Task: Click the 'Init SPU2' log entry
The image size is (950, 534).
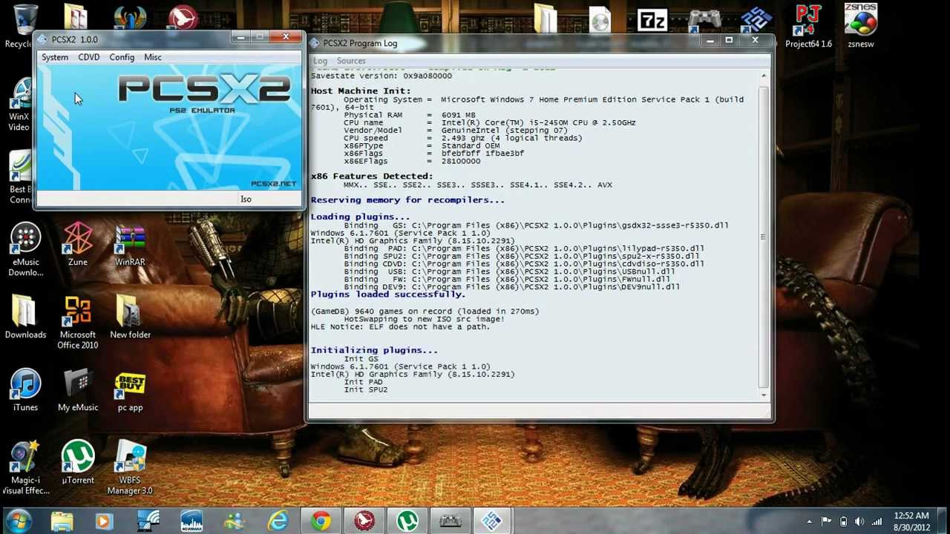Action: tap(365, 389)
